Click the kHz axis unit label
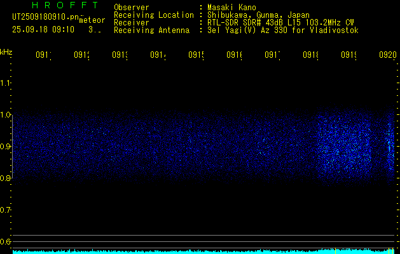 (6, 52)
